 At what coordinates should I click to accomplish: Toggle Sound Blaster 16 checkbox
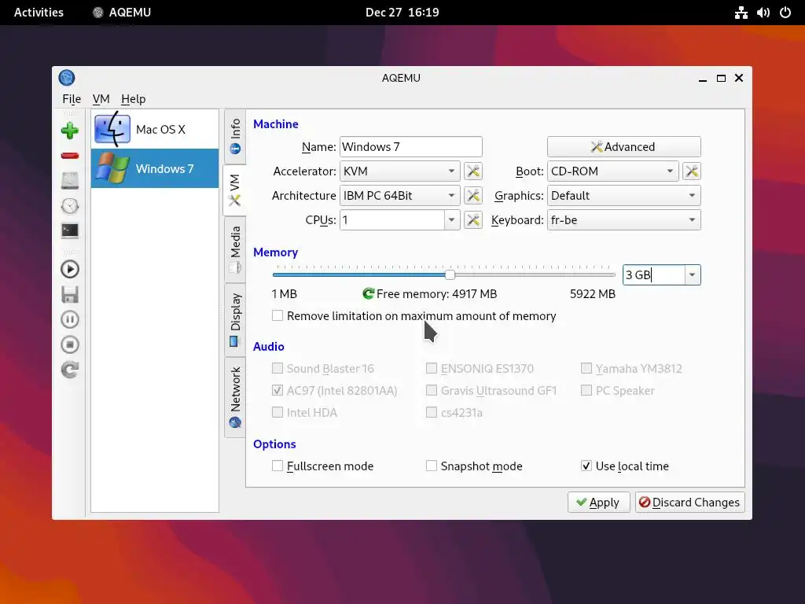pos(278,368)
